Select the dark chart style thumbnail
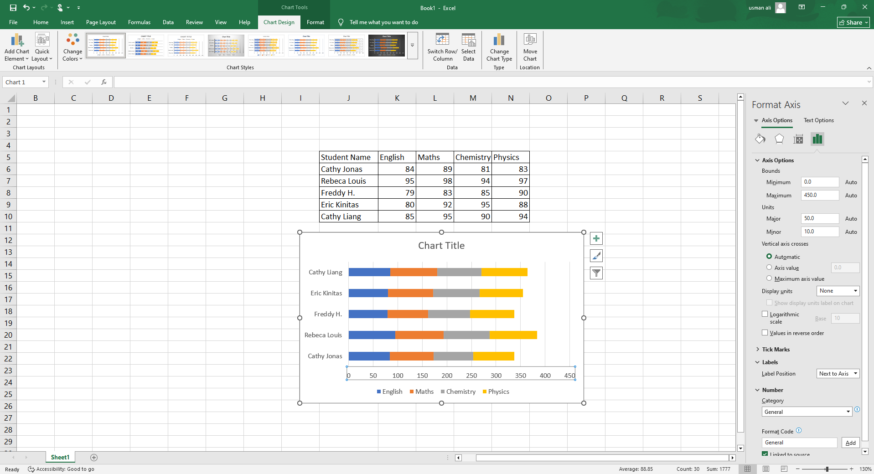The height and width of the screenshot is (474, 874). tap(386, 46)
